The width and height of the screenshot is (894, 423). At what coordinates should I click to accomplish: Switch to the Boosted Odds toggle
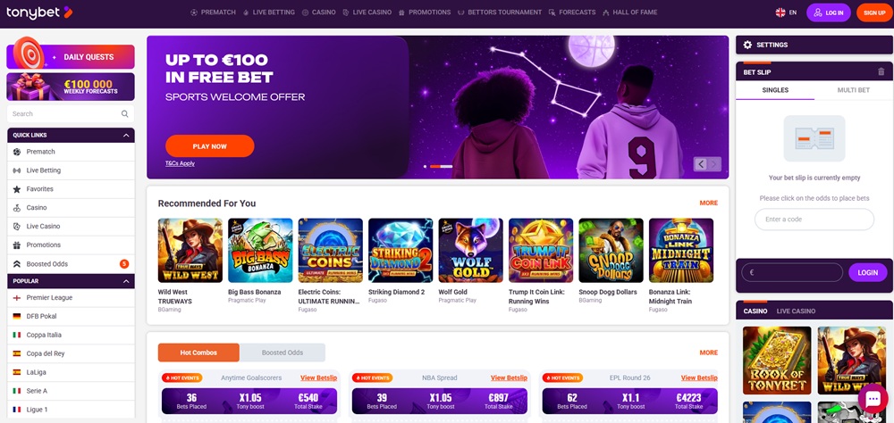coord(283,352)
